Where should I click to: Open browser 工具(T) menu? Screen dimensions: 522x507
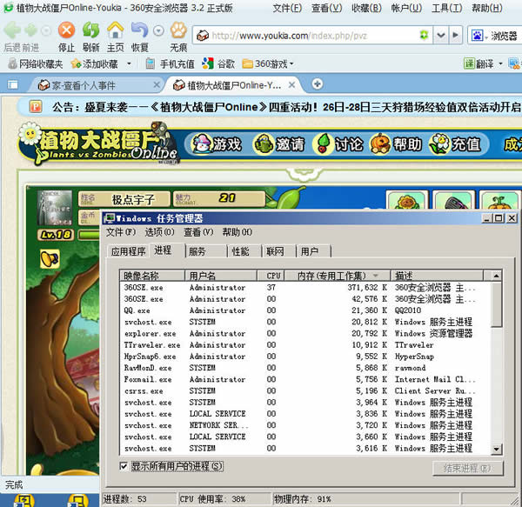(x=447, y=8)
